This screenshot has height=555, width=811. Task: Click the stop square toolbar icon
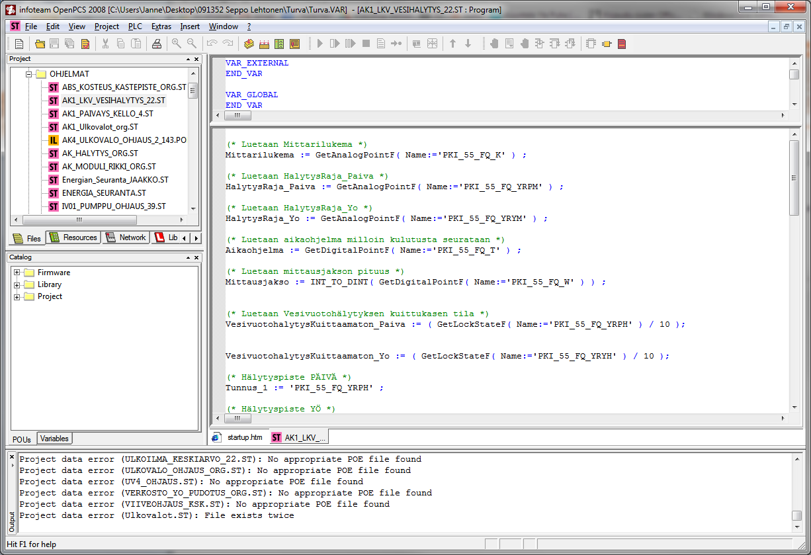[x=366, y=44]
